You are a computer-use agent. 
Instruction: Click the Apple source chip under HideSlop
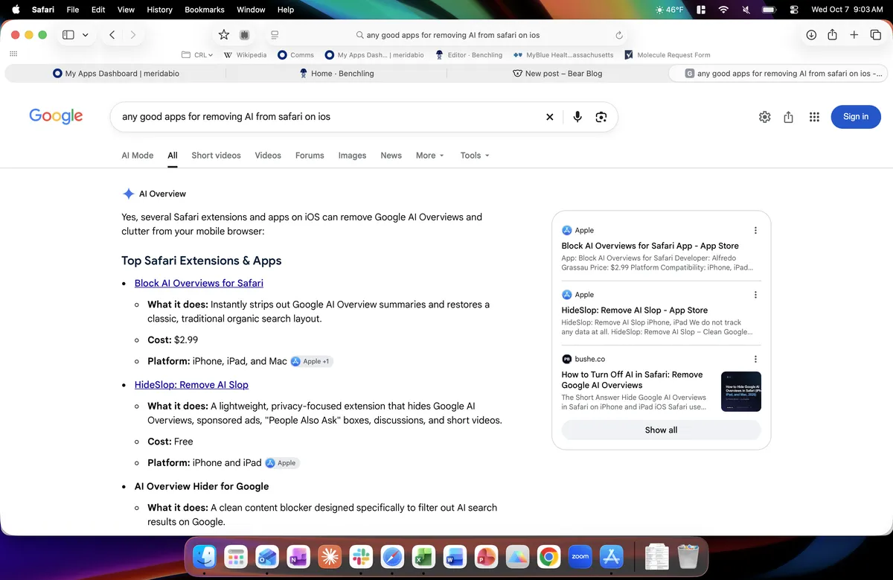click(x=282, y=463)
